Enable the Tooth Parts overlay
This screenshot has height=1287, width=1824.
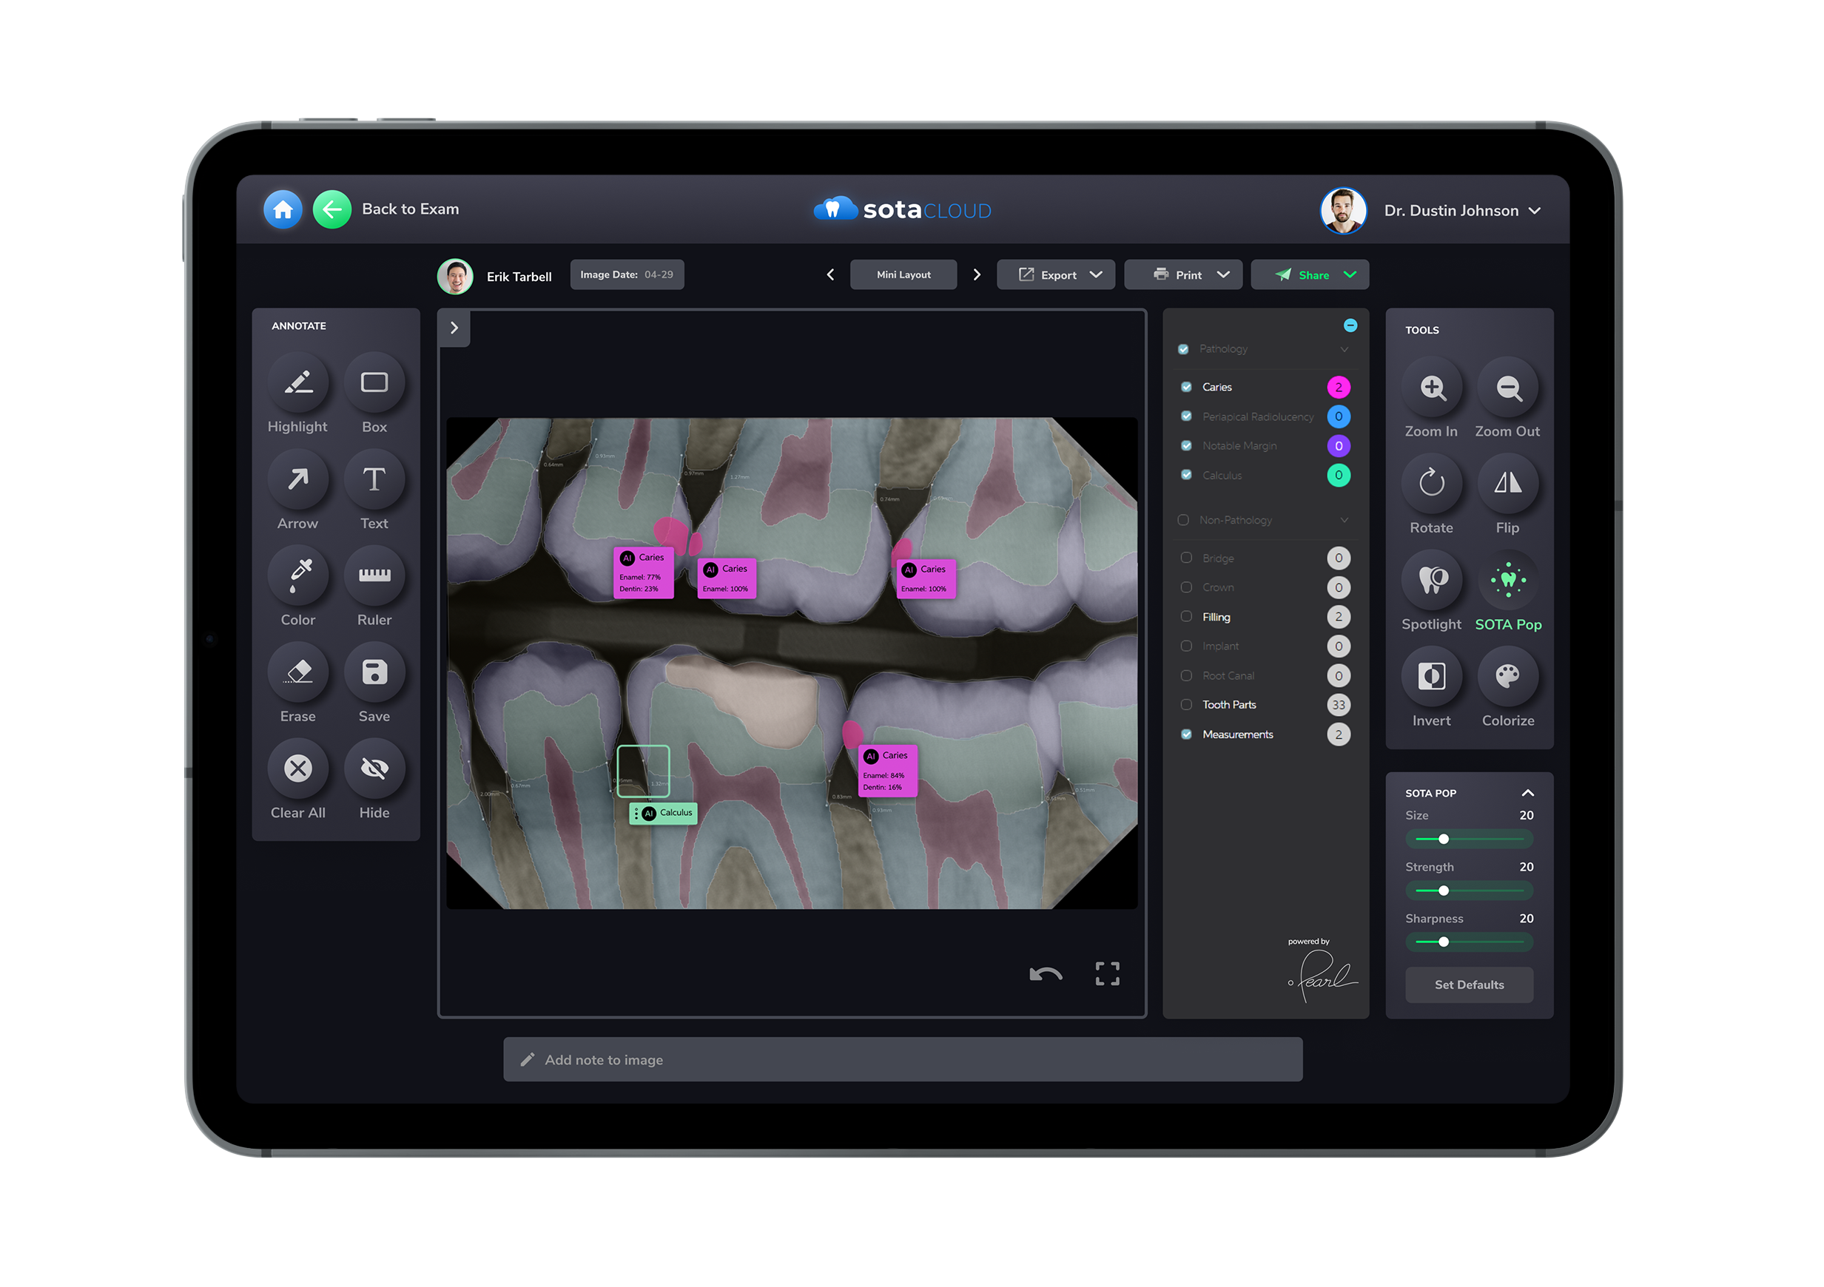tap(1185, 704)
